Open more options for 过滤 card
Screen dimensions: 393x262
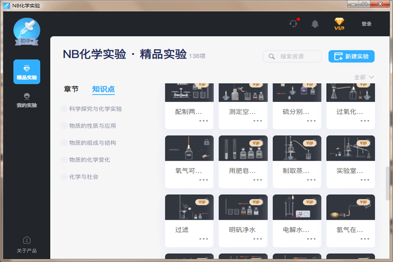tap(203, 239)
